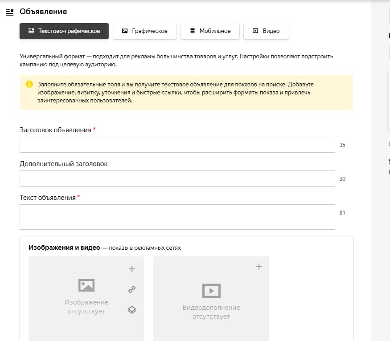Click the 81 counter beside the ad text
The image size is (390, 341).
pos(342,213)
